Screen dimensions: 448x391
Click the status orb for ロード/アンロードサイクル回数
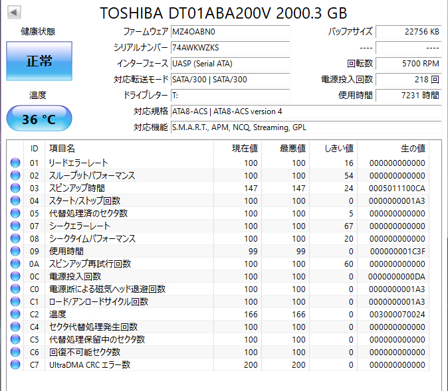point(15,301)
